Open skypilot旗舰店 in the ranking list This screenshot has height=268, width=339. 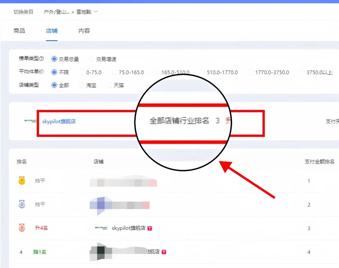pyautogui.click(x=128, y=228)
